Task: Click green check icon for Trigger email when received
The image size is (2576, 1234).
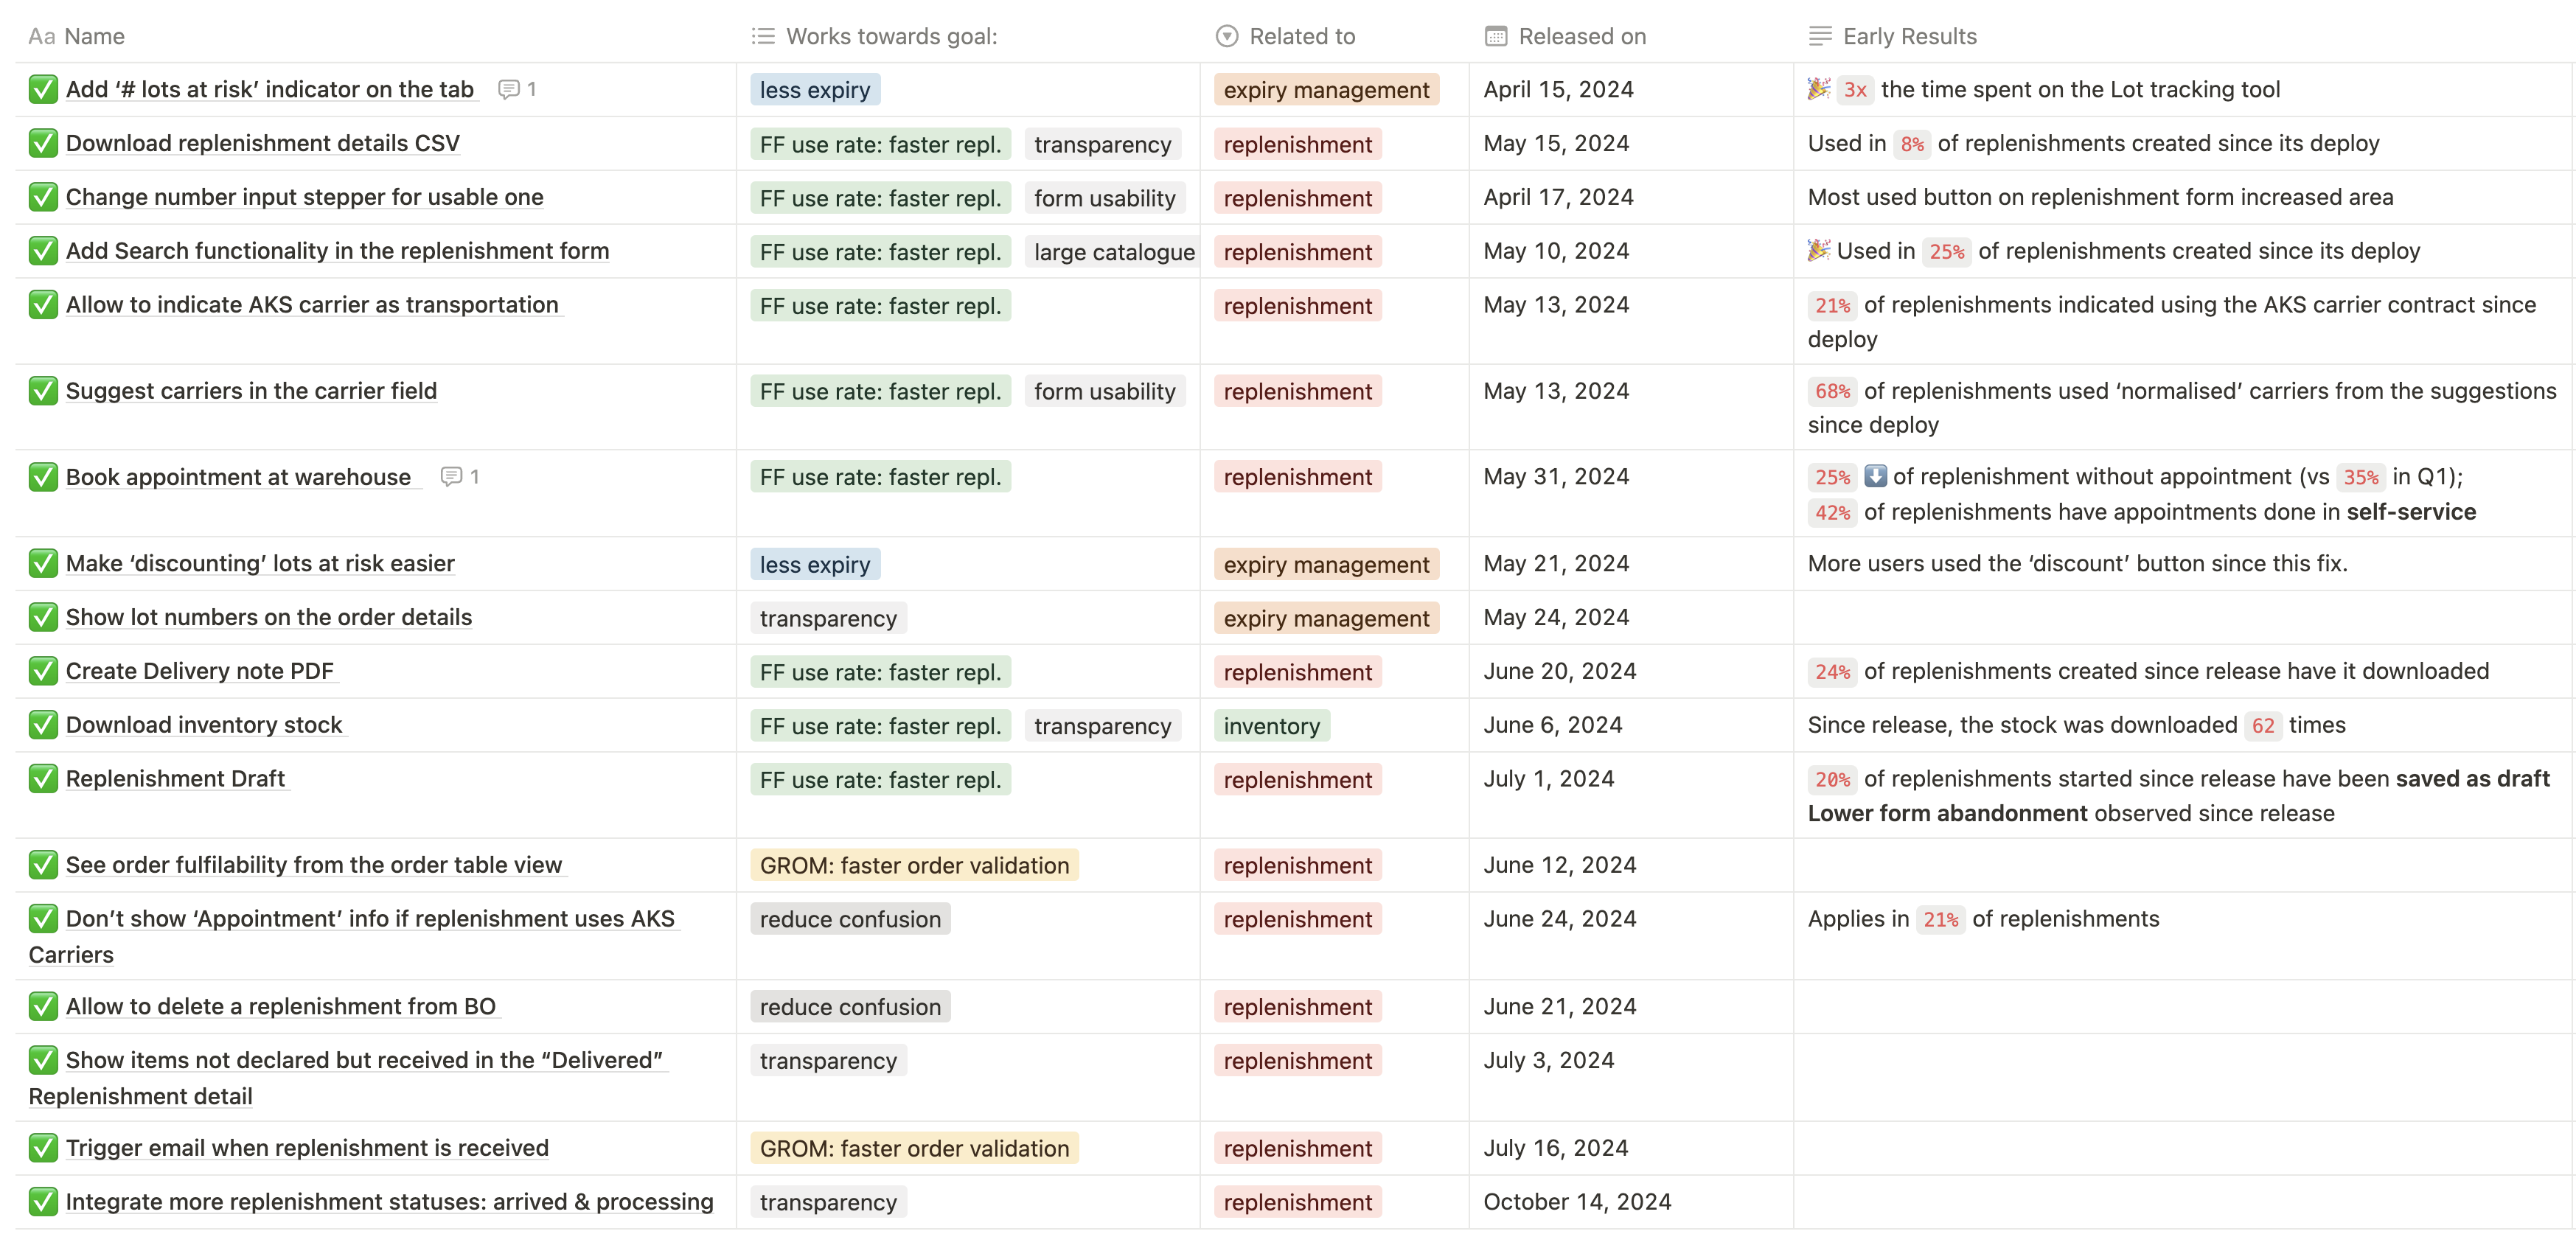Action: pyautogui.click(x=43, y=1148)
